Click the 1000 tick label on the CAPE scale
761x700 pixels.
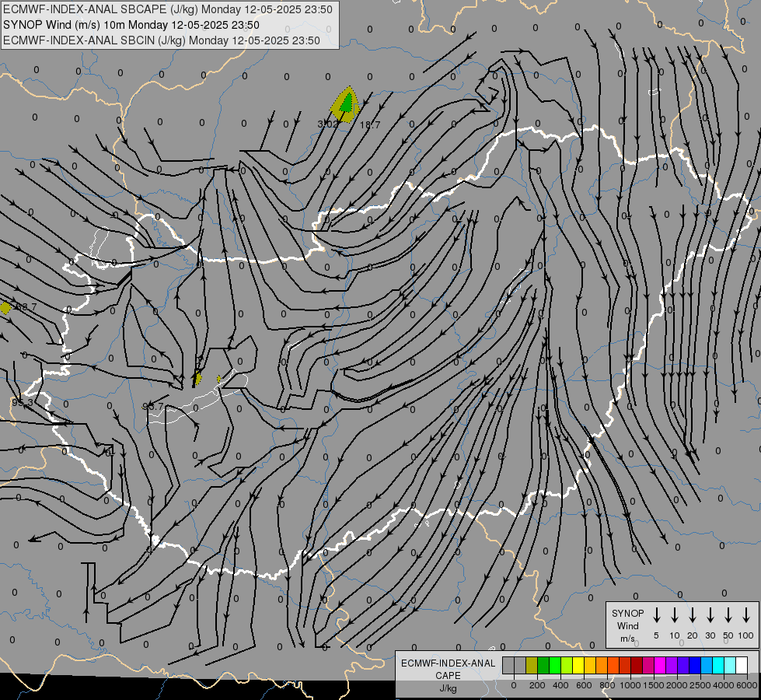point(630,685)
